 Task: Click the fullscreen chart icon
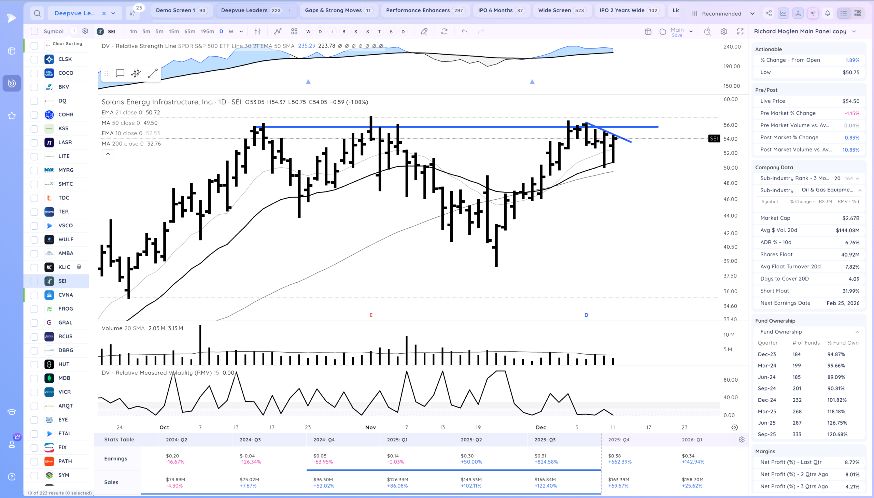[x=740, y=31]
